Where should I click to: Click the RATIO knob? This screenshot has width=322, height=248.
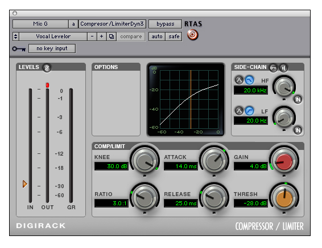145,198
